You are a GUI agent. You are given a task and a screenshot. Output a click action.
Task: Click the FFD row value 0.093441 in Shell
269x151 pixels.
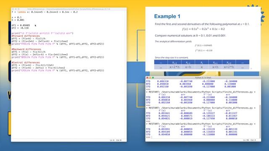164,113
